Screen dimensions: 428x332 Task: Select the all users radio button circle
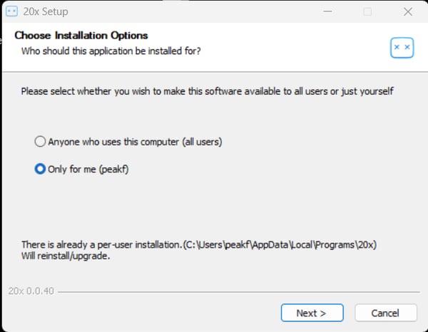tap(41, 142)
